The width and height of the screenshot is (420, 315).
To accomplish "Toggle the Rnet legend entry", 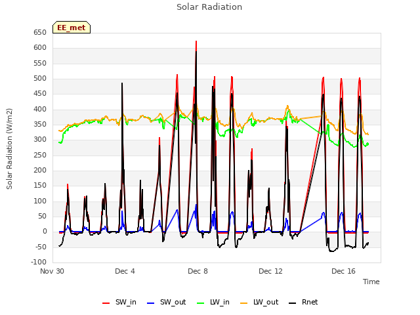I will pos(303,302).
